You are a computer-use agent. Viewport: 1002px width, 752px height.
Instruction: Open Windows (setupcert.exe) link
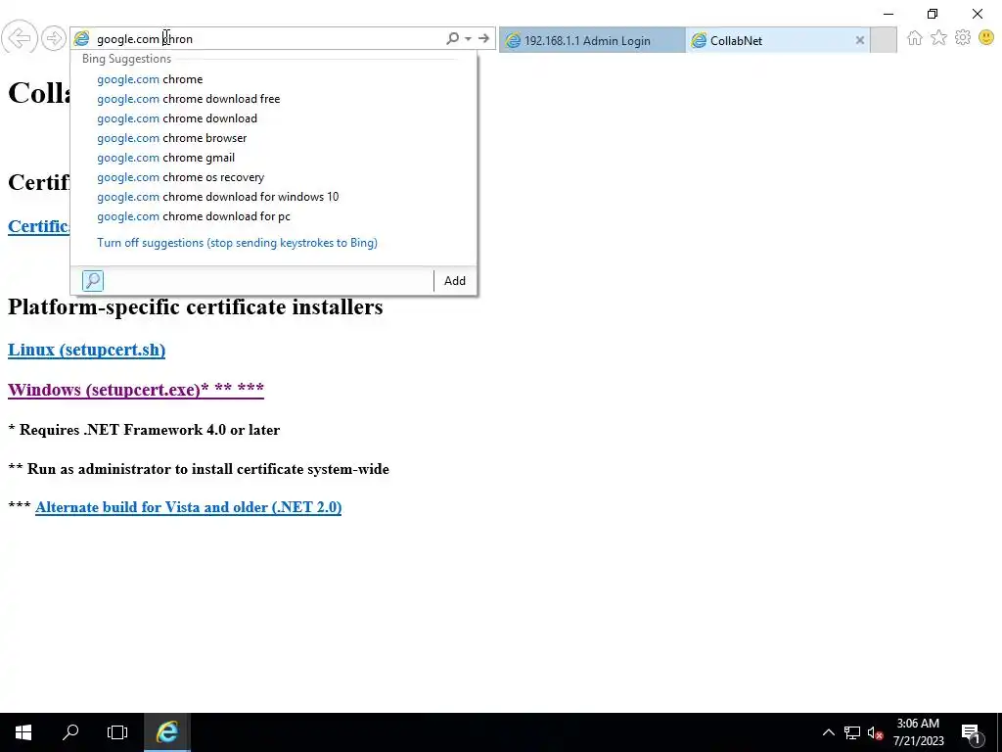click(135, 390)
